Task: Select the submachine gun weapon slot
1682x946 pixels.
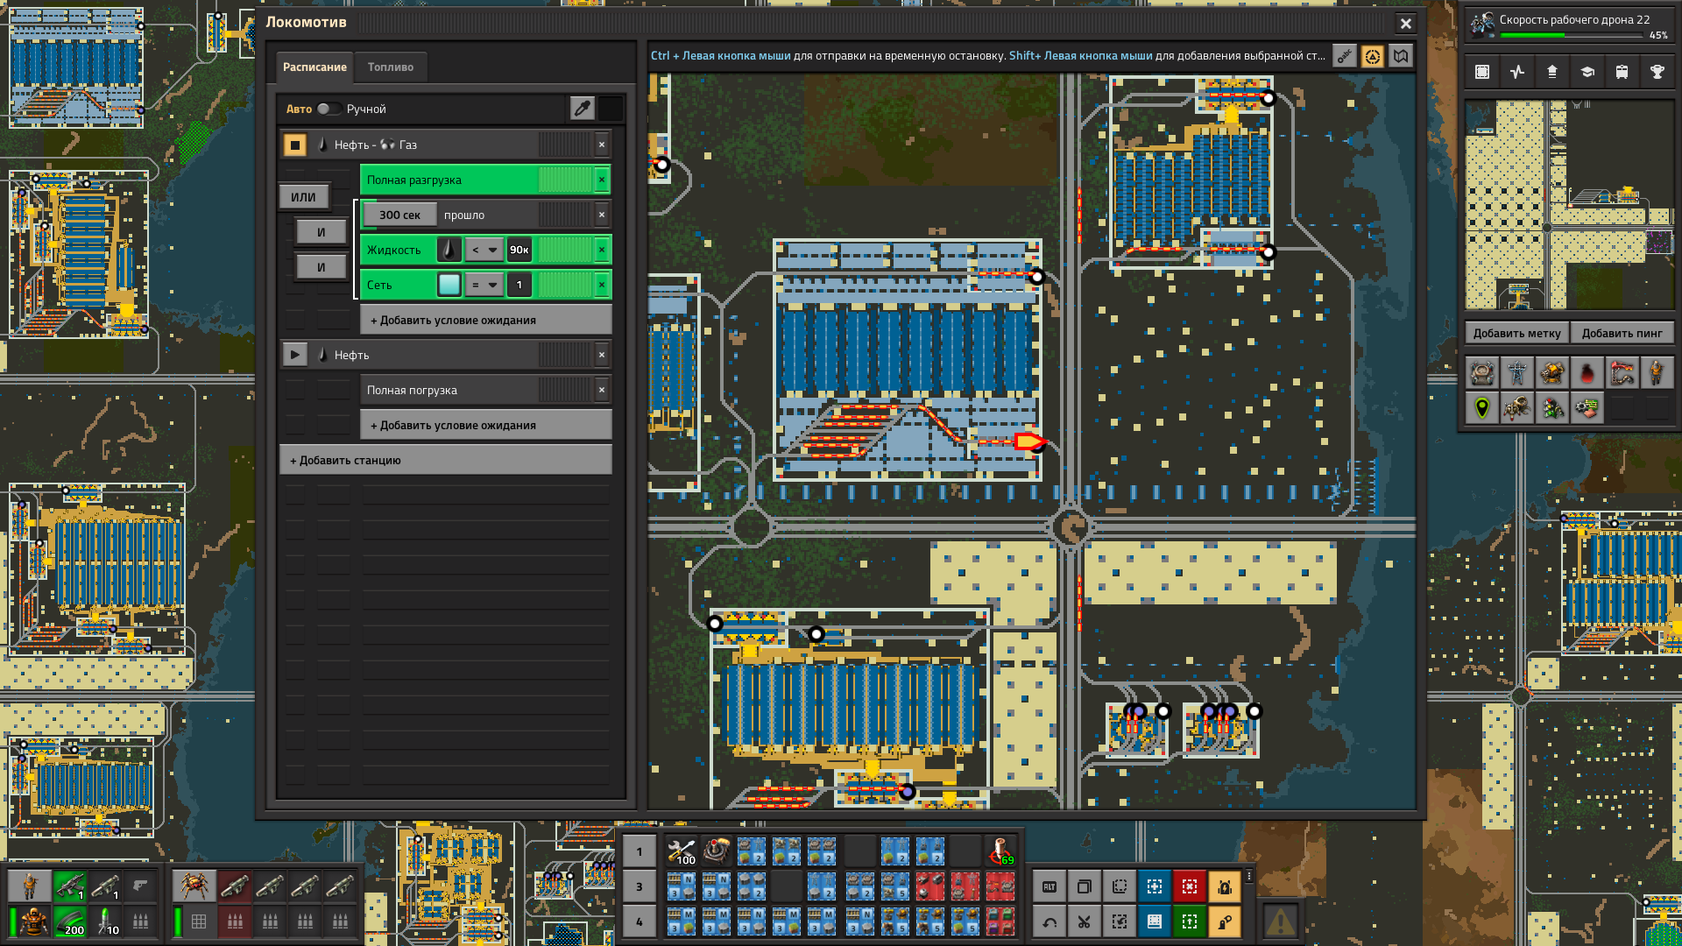Action: (x=70, y=886)
